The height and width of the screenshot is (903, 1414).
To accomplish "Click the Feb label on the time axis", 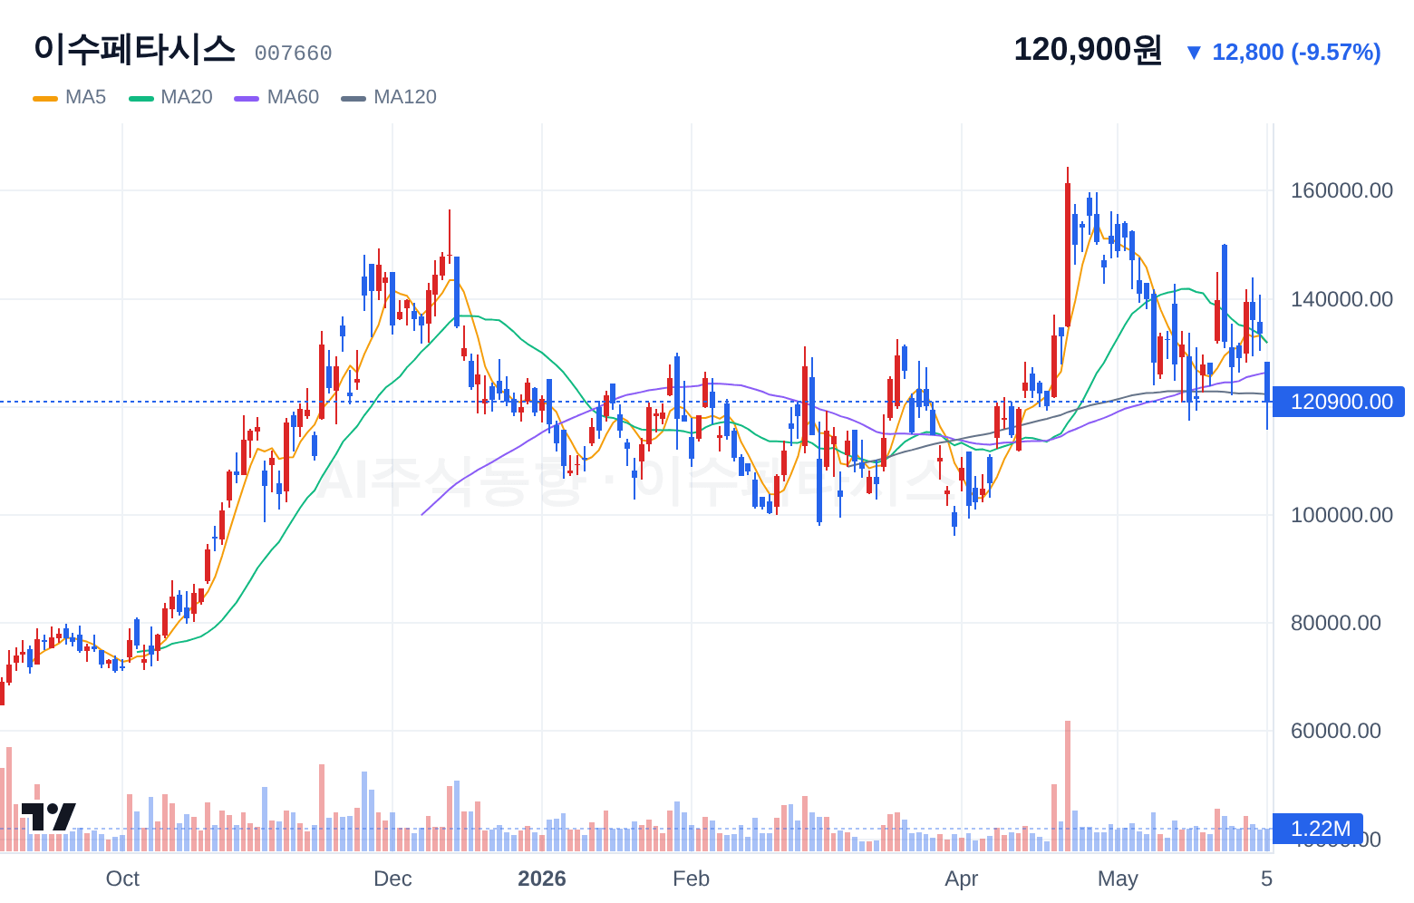I will coord(692,879).
